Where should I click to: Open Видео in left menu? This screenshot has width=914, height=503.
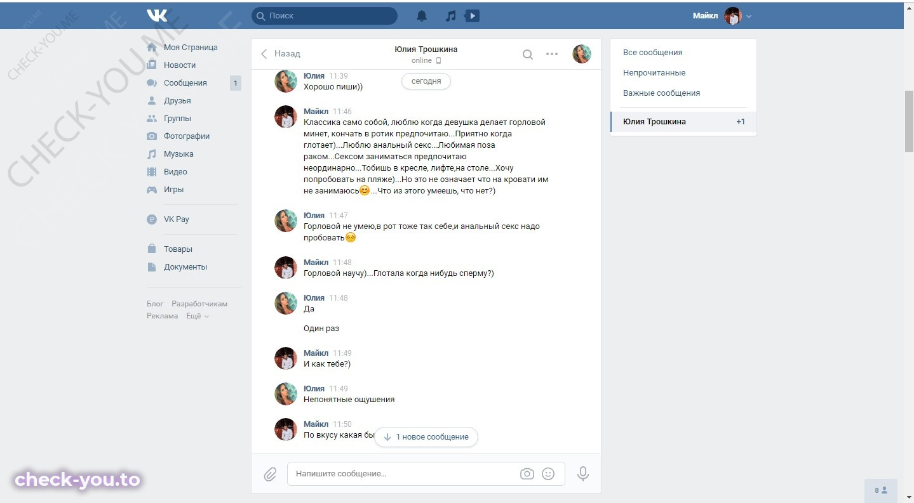tap(175, 172)
